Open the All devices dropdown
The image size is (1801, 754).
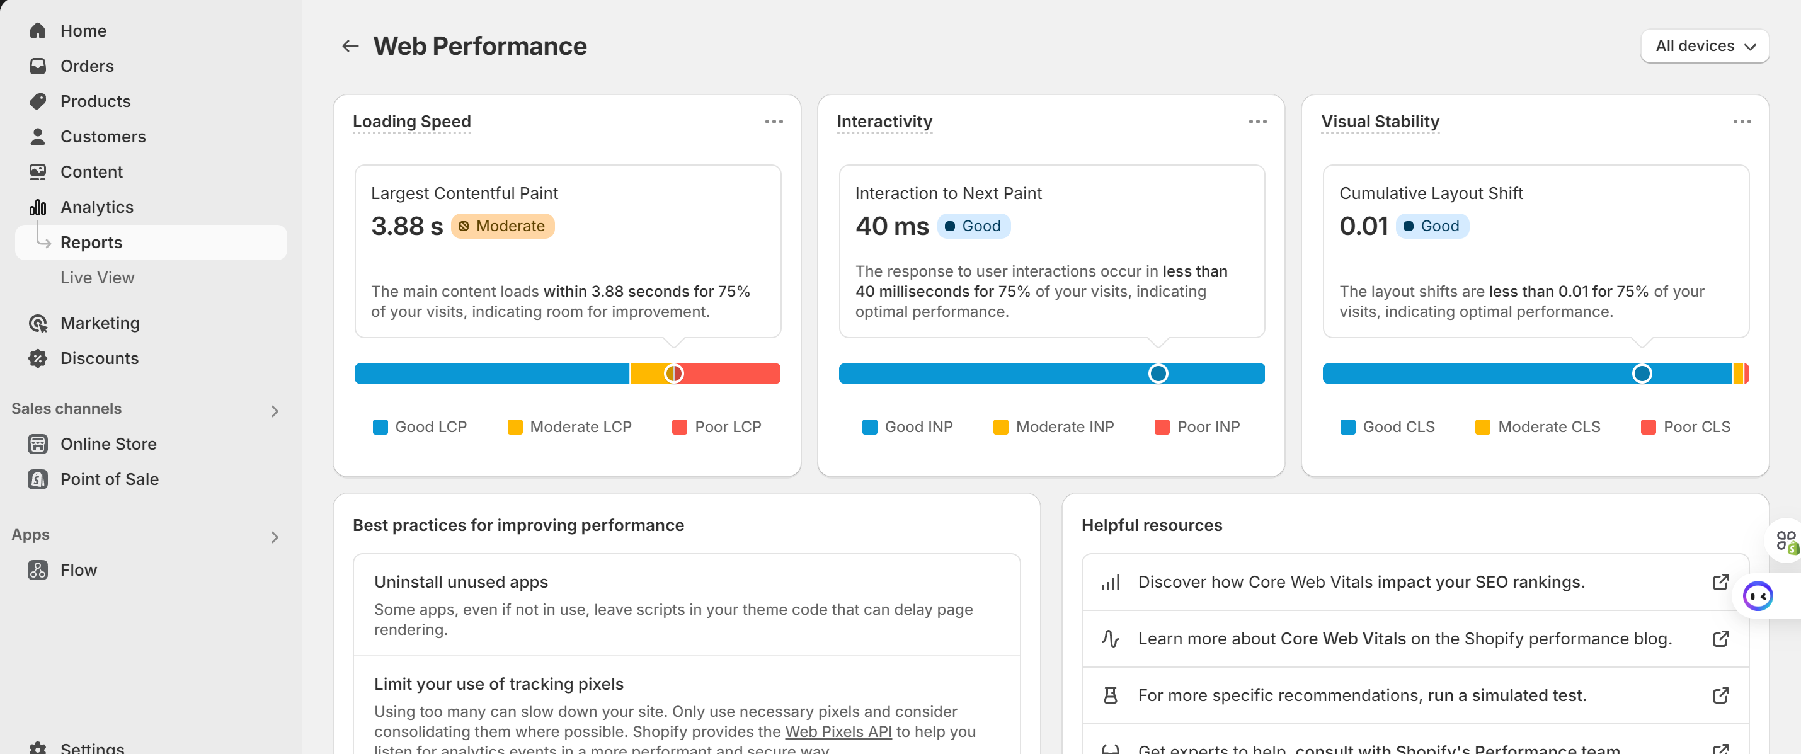point(1705,46)
